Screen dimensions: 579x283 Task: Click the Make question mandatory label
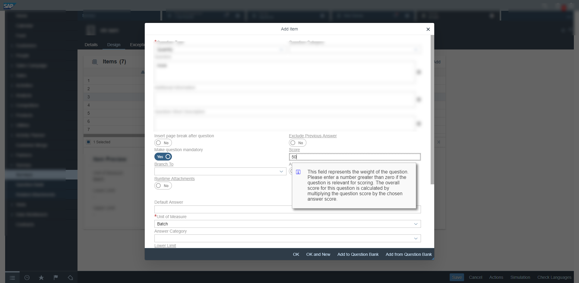pyautogui.click(x=179, y=150)
